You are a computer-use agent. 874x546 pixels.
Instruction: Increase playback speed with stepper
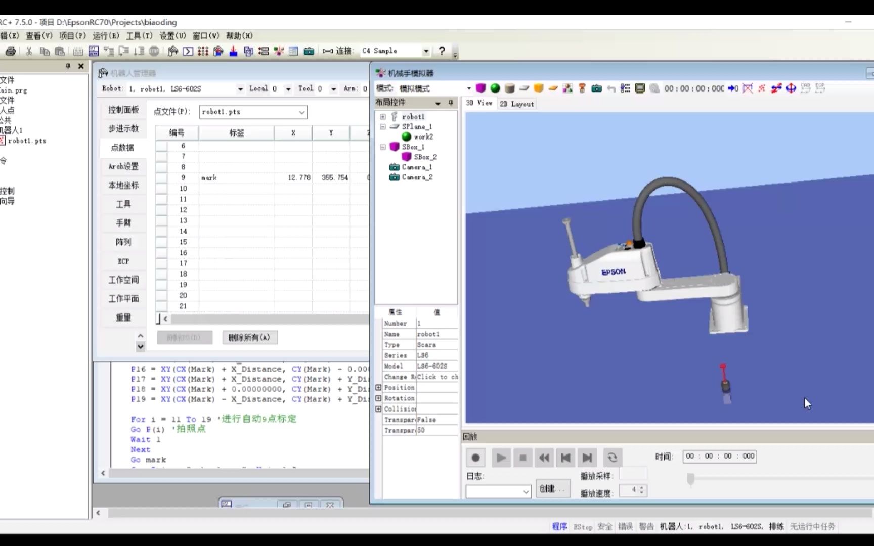pos(642,488)
